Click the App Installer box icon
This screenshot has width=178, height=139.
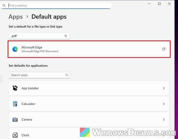15,88
